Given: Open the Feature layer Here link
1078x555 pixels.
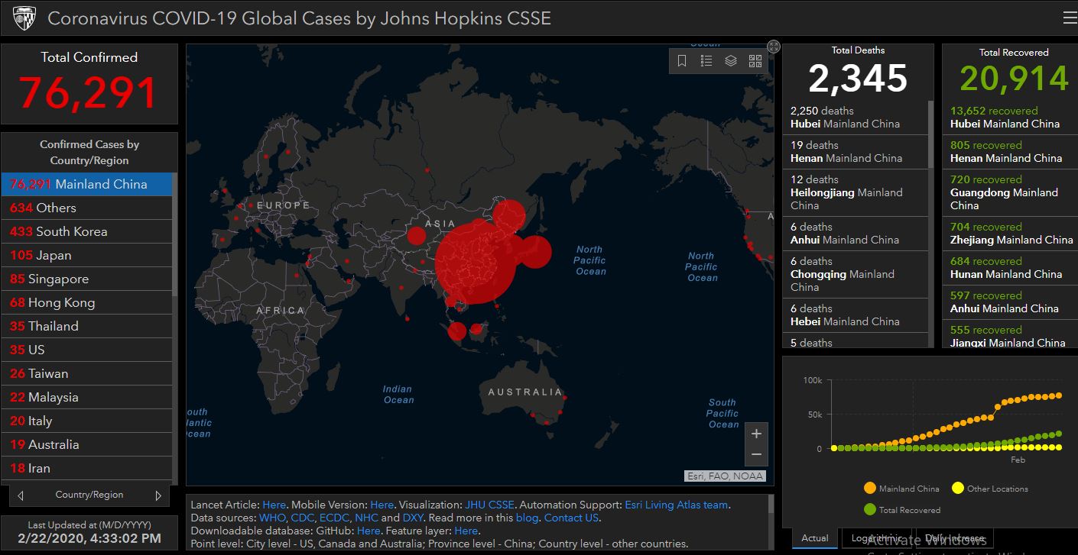Looking at the screenshot, I should coord(466,531).
